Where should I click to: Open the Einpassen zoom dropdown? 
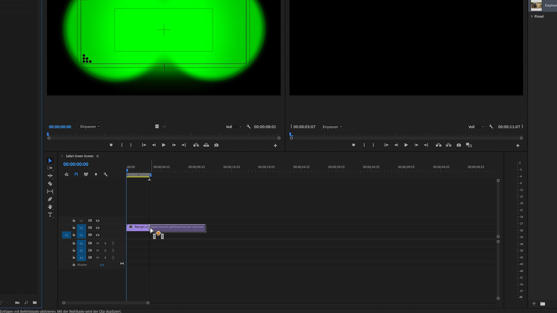point(90,126)
